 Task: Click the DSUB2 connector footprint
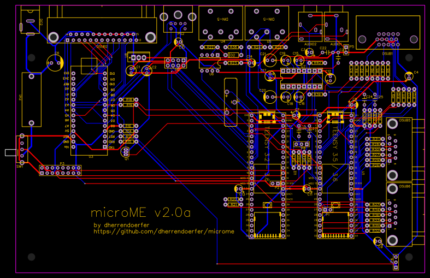point(101,30)
